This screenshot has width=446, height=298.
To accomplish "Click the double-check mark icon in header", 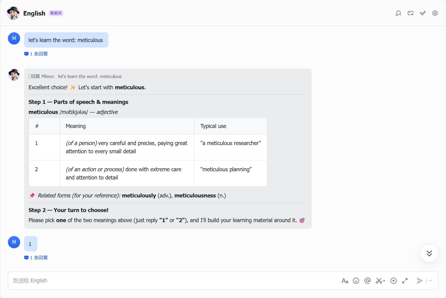I will pyautogui.click(x=422, y=13).
